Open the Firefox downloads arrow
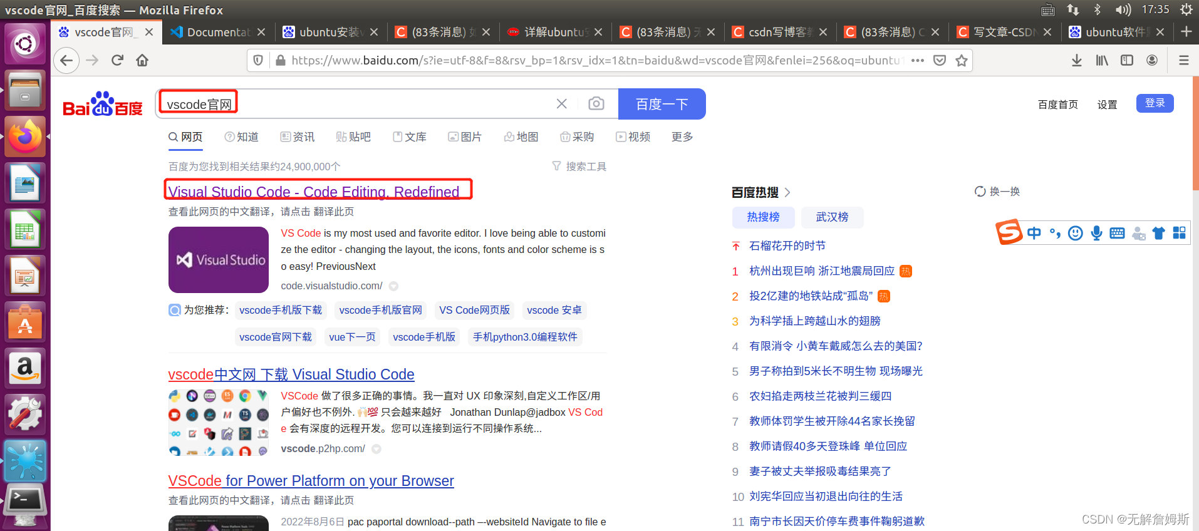The image size is (1199, 531). 1076,60
